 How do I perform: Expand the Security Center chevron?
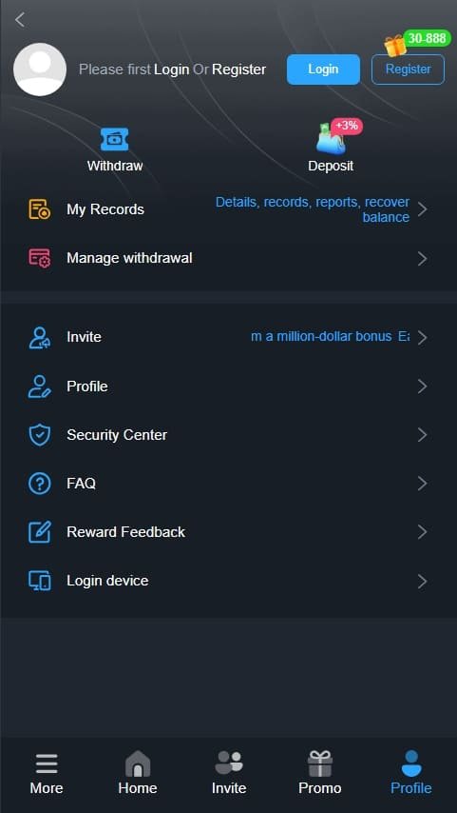[x=423, y=435]
